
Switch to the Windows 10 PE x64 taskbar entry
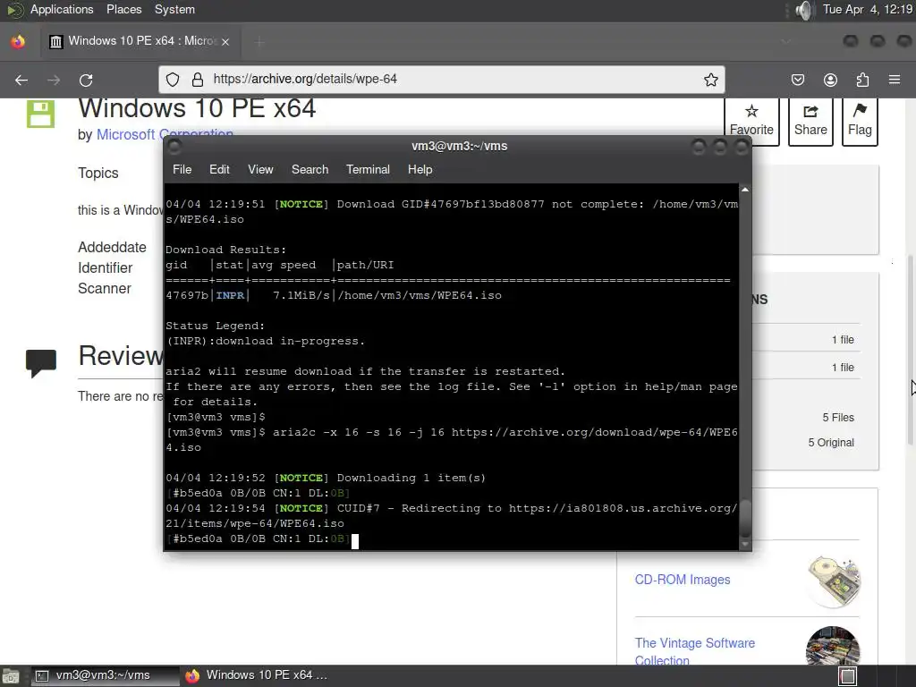coord(257,675)
